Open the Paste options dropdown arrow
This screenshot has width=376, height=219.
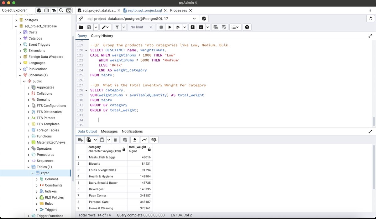tap(108, 140)
